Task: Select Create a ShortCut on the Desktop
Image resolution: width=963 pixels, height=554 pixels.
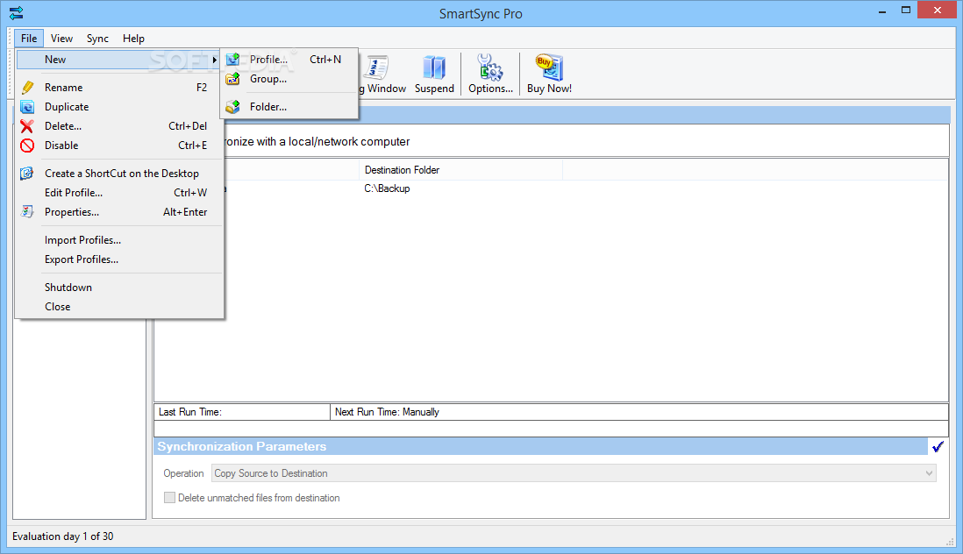Action: tap(118, 174)
